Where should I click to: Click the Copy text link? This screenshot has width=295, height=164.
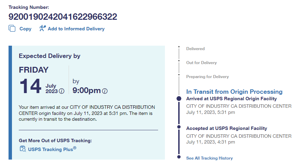[x=25, y=29]
